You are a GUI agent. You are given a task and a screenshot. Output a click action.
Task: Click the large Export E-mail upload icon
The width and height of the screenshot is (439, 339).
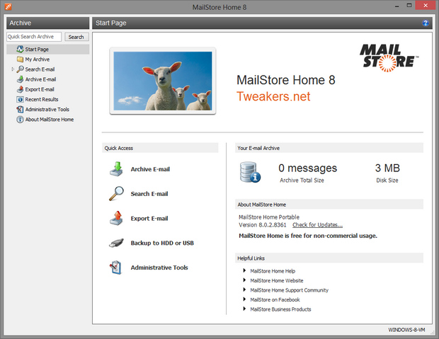pos(116,218)
